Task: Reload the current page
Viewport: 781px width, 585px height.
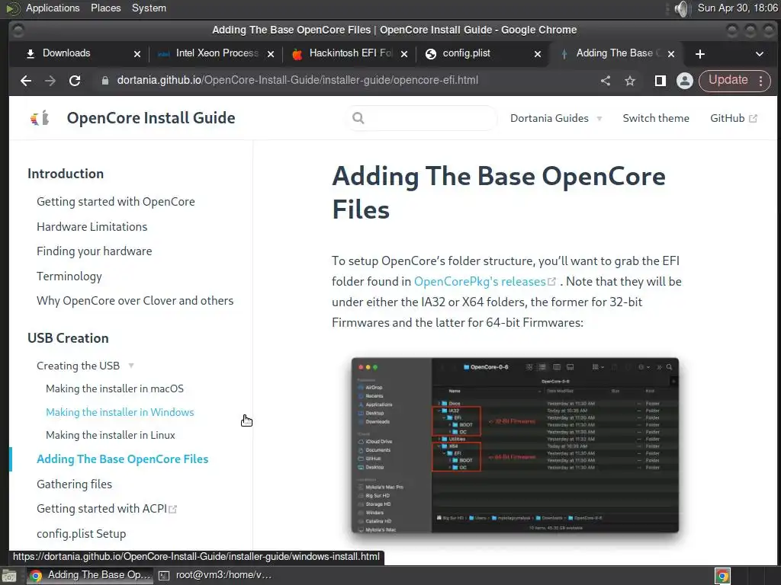Action: [75, 81]
